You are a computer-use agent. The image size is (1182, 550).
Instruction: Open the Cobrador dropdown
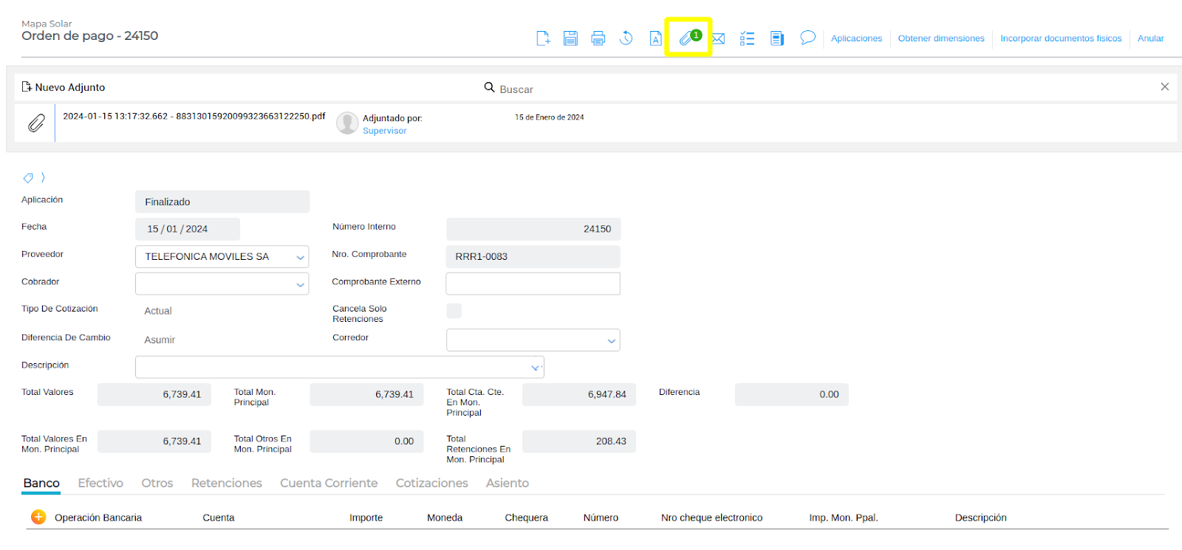click(x=300, y=284)
